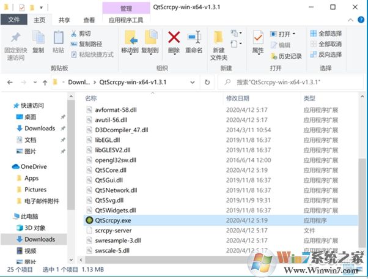Open New item dropdown in ribbon
This screenshot has height=279, width=368.
coord(236,33)
